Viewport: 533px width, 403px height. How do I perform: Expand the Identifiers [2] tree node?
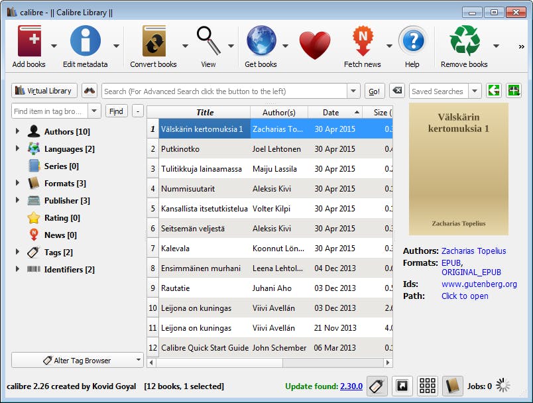[x=17, y=270]
